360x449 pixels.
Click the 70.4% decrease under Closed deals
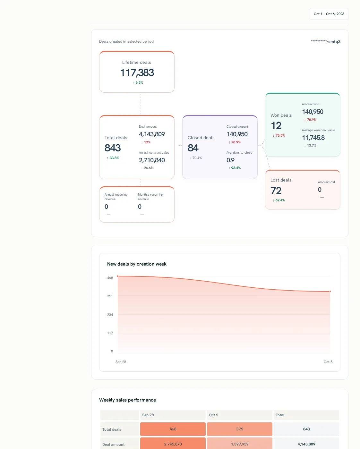(x=196, y=158)
